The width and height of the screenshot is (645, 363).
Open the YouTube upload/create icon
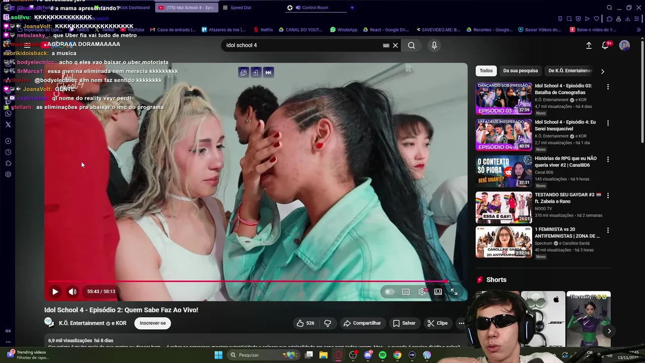(x=589, y=45)
